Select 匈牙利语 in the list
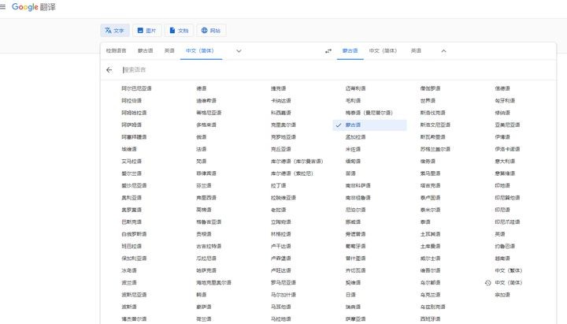The height and width of the screenshot is (324, 567). tap(505, 101)
